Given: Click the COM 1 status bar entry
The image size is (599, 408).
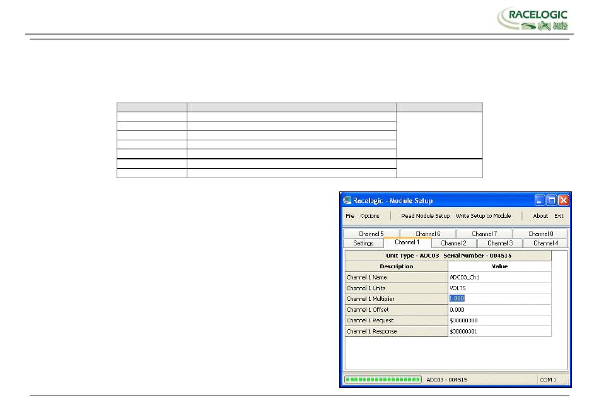Looking at the screenshot, I should click(x=548, y=380).
